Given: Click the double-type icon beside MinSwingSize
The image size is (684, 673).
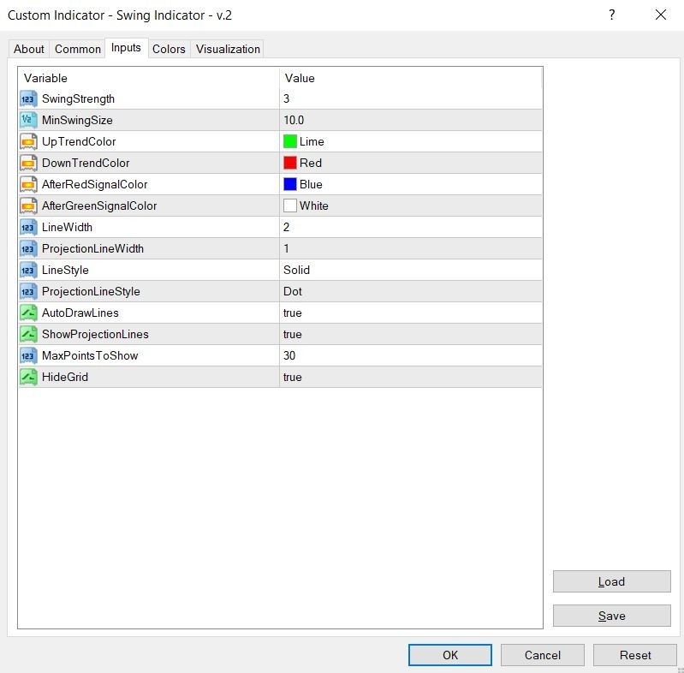Looking at the screenshot, I should pyautogui.click(x=28, y=120).
